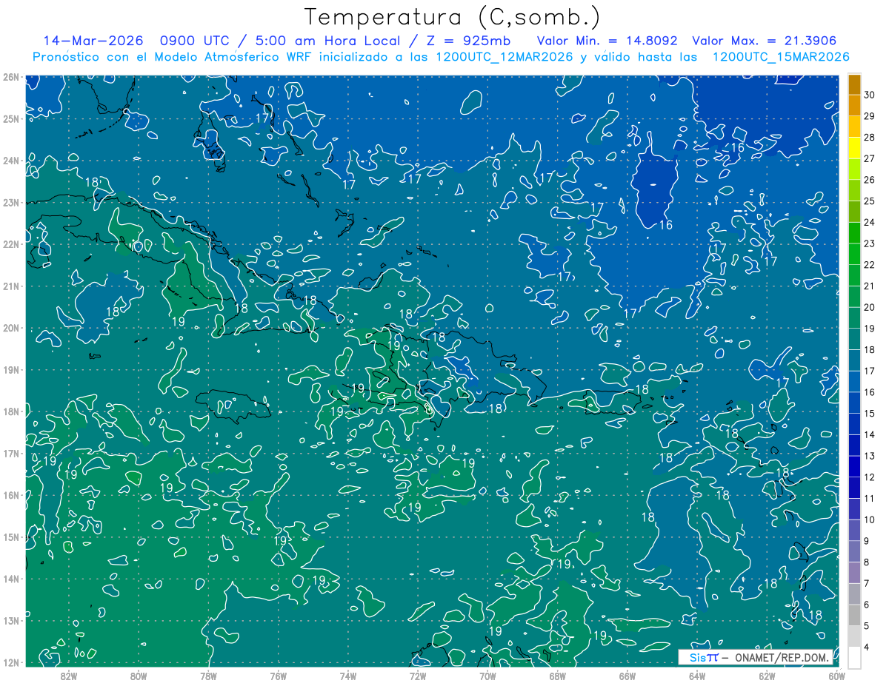Click the white swatch below legend value 4
This screenshot has height=686, width=889.
[855, 658]
